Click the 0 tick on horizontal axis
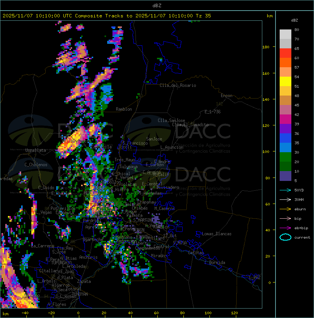 pos(78,313)
